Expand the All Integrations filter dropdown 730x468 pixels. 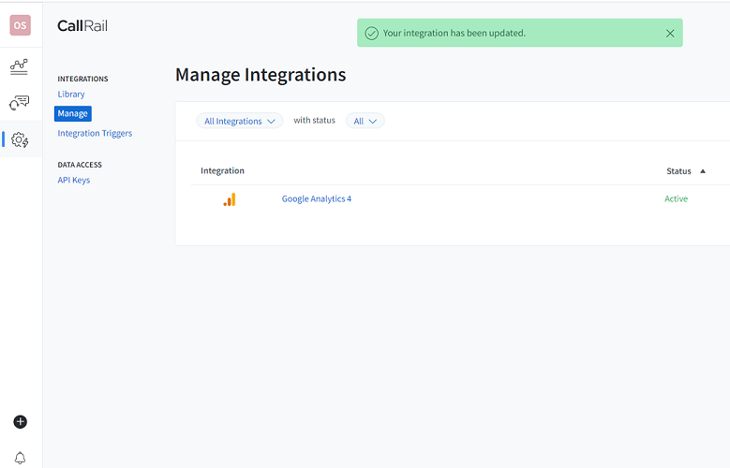pyautogui.click(x=240, y=121)
